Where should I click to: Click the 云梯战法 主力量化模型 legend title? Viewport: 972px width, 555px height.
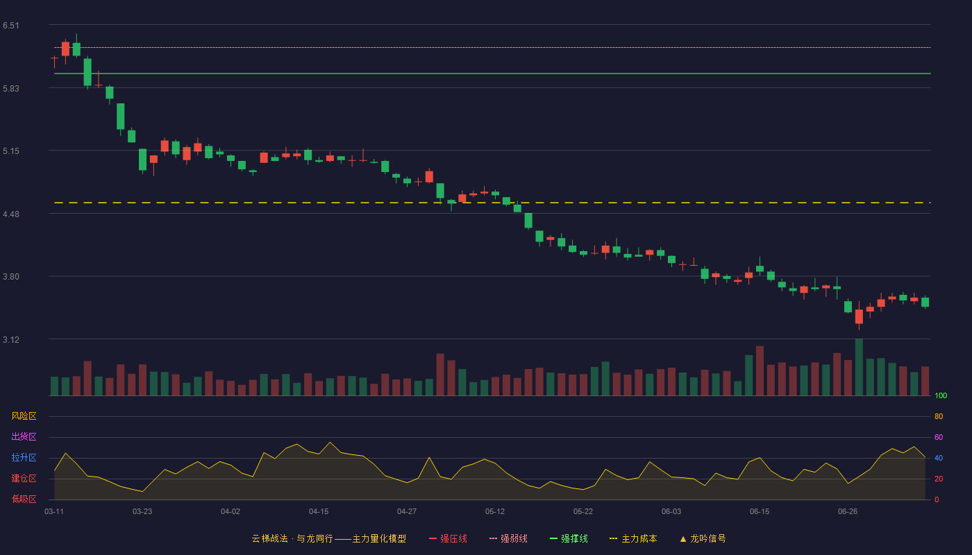pyautogui.click(x=329, y=538)
